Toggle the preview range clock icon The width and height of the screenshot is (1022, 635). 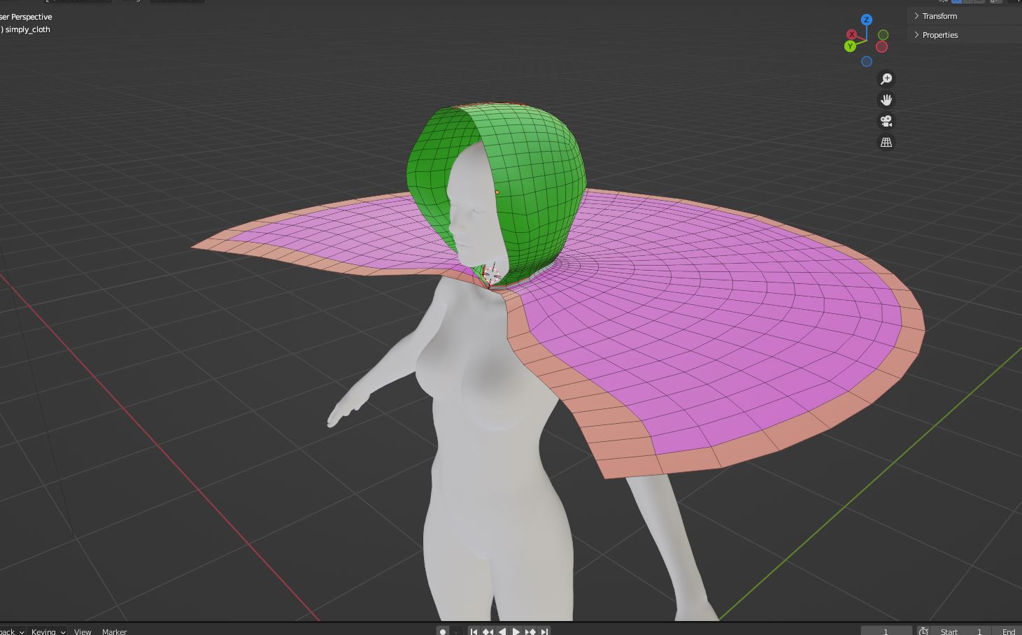point(923,631)
